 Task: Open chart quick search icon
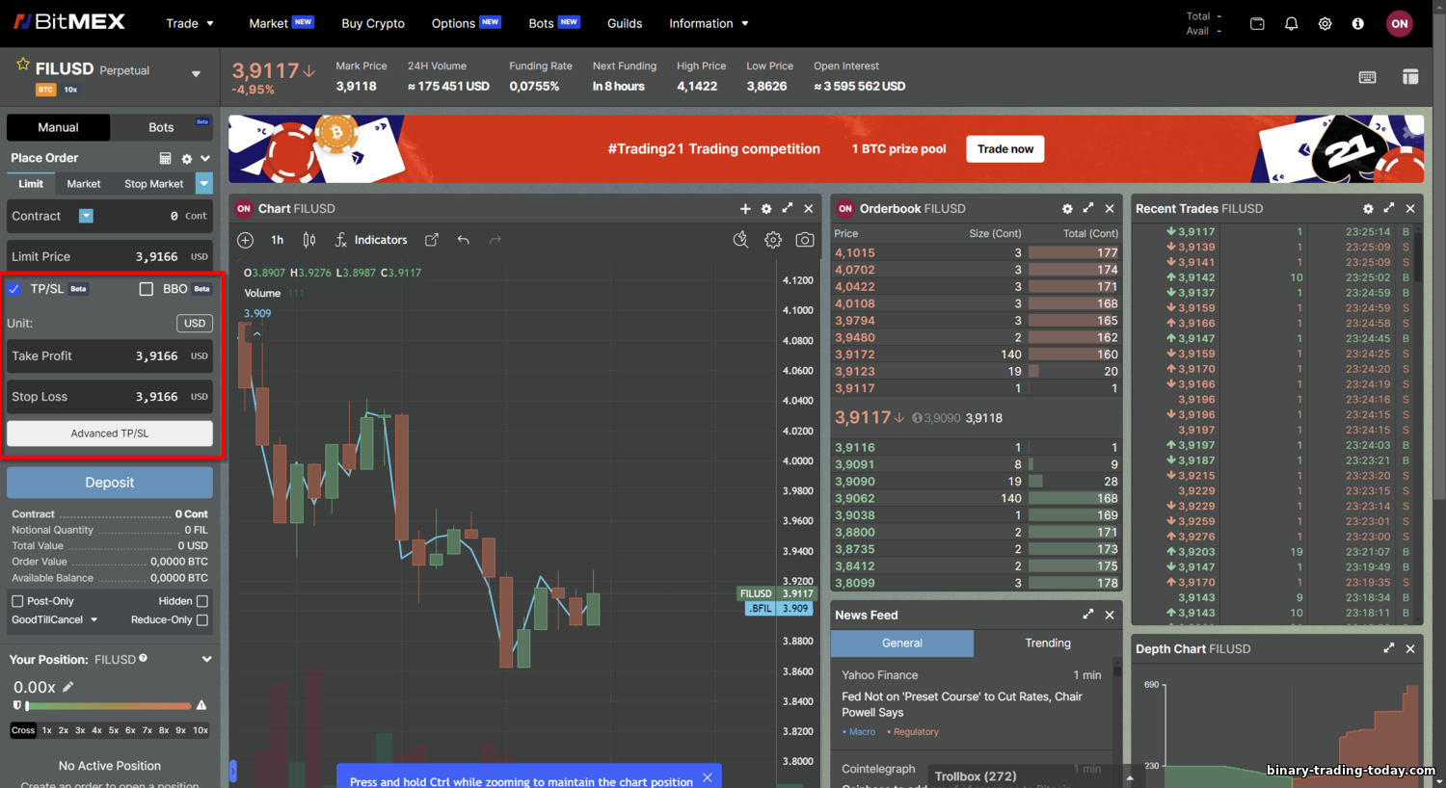click(x=740, y=240)
